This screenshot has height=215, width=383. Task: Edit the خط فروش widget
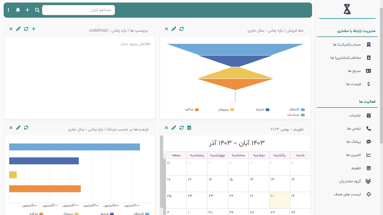point(174,29)
